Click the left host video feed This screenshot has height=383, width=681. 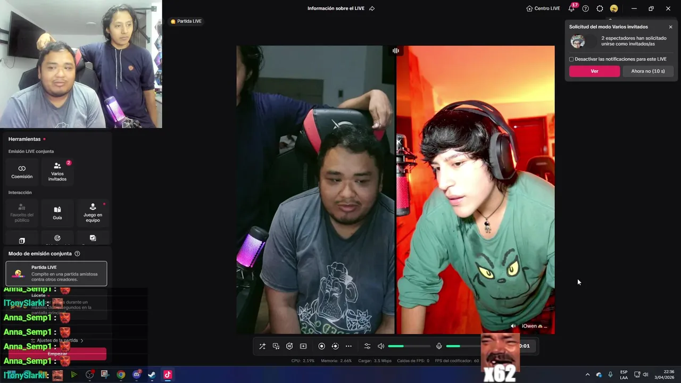coord(315,190)
